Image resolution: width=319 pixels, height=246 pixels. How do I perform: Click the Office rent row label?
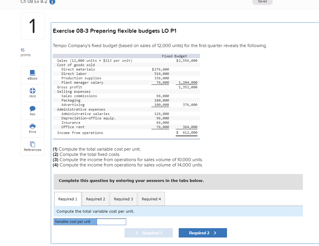pos(73,127)
